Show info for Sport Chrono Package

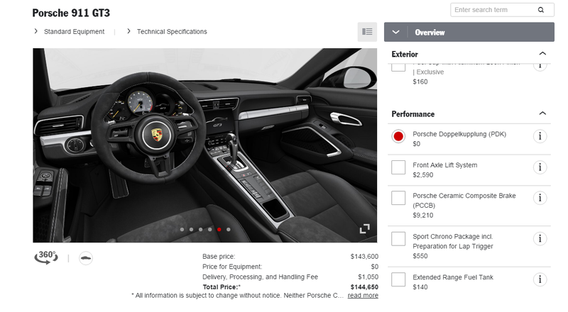(540, 238)
